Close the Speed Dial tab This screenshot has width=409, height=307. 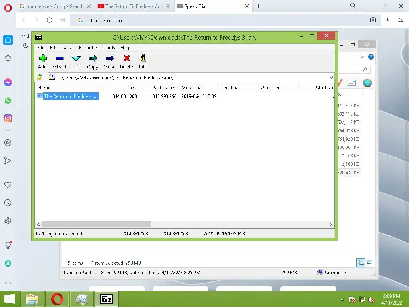pyautogui.click(x=247, y=6)
